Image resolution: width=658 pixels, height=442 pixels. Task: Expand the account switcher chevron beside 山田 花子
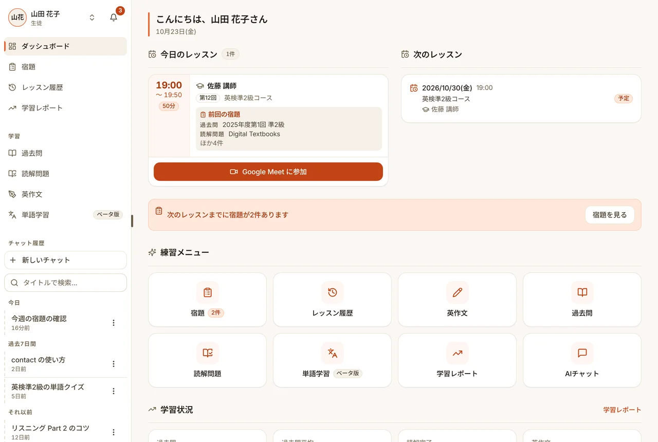click(x=92, y=17)
